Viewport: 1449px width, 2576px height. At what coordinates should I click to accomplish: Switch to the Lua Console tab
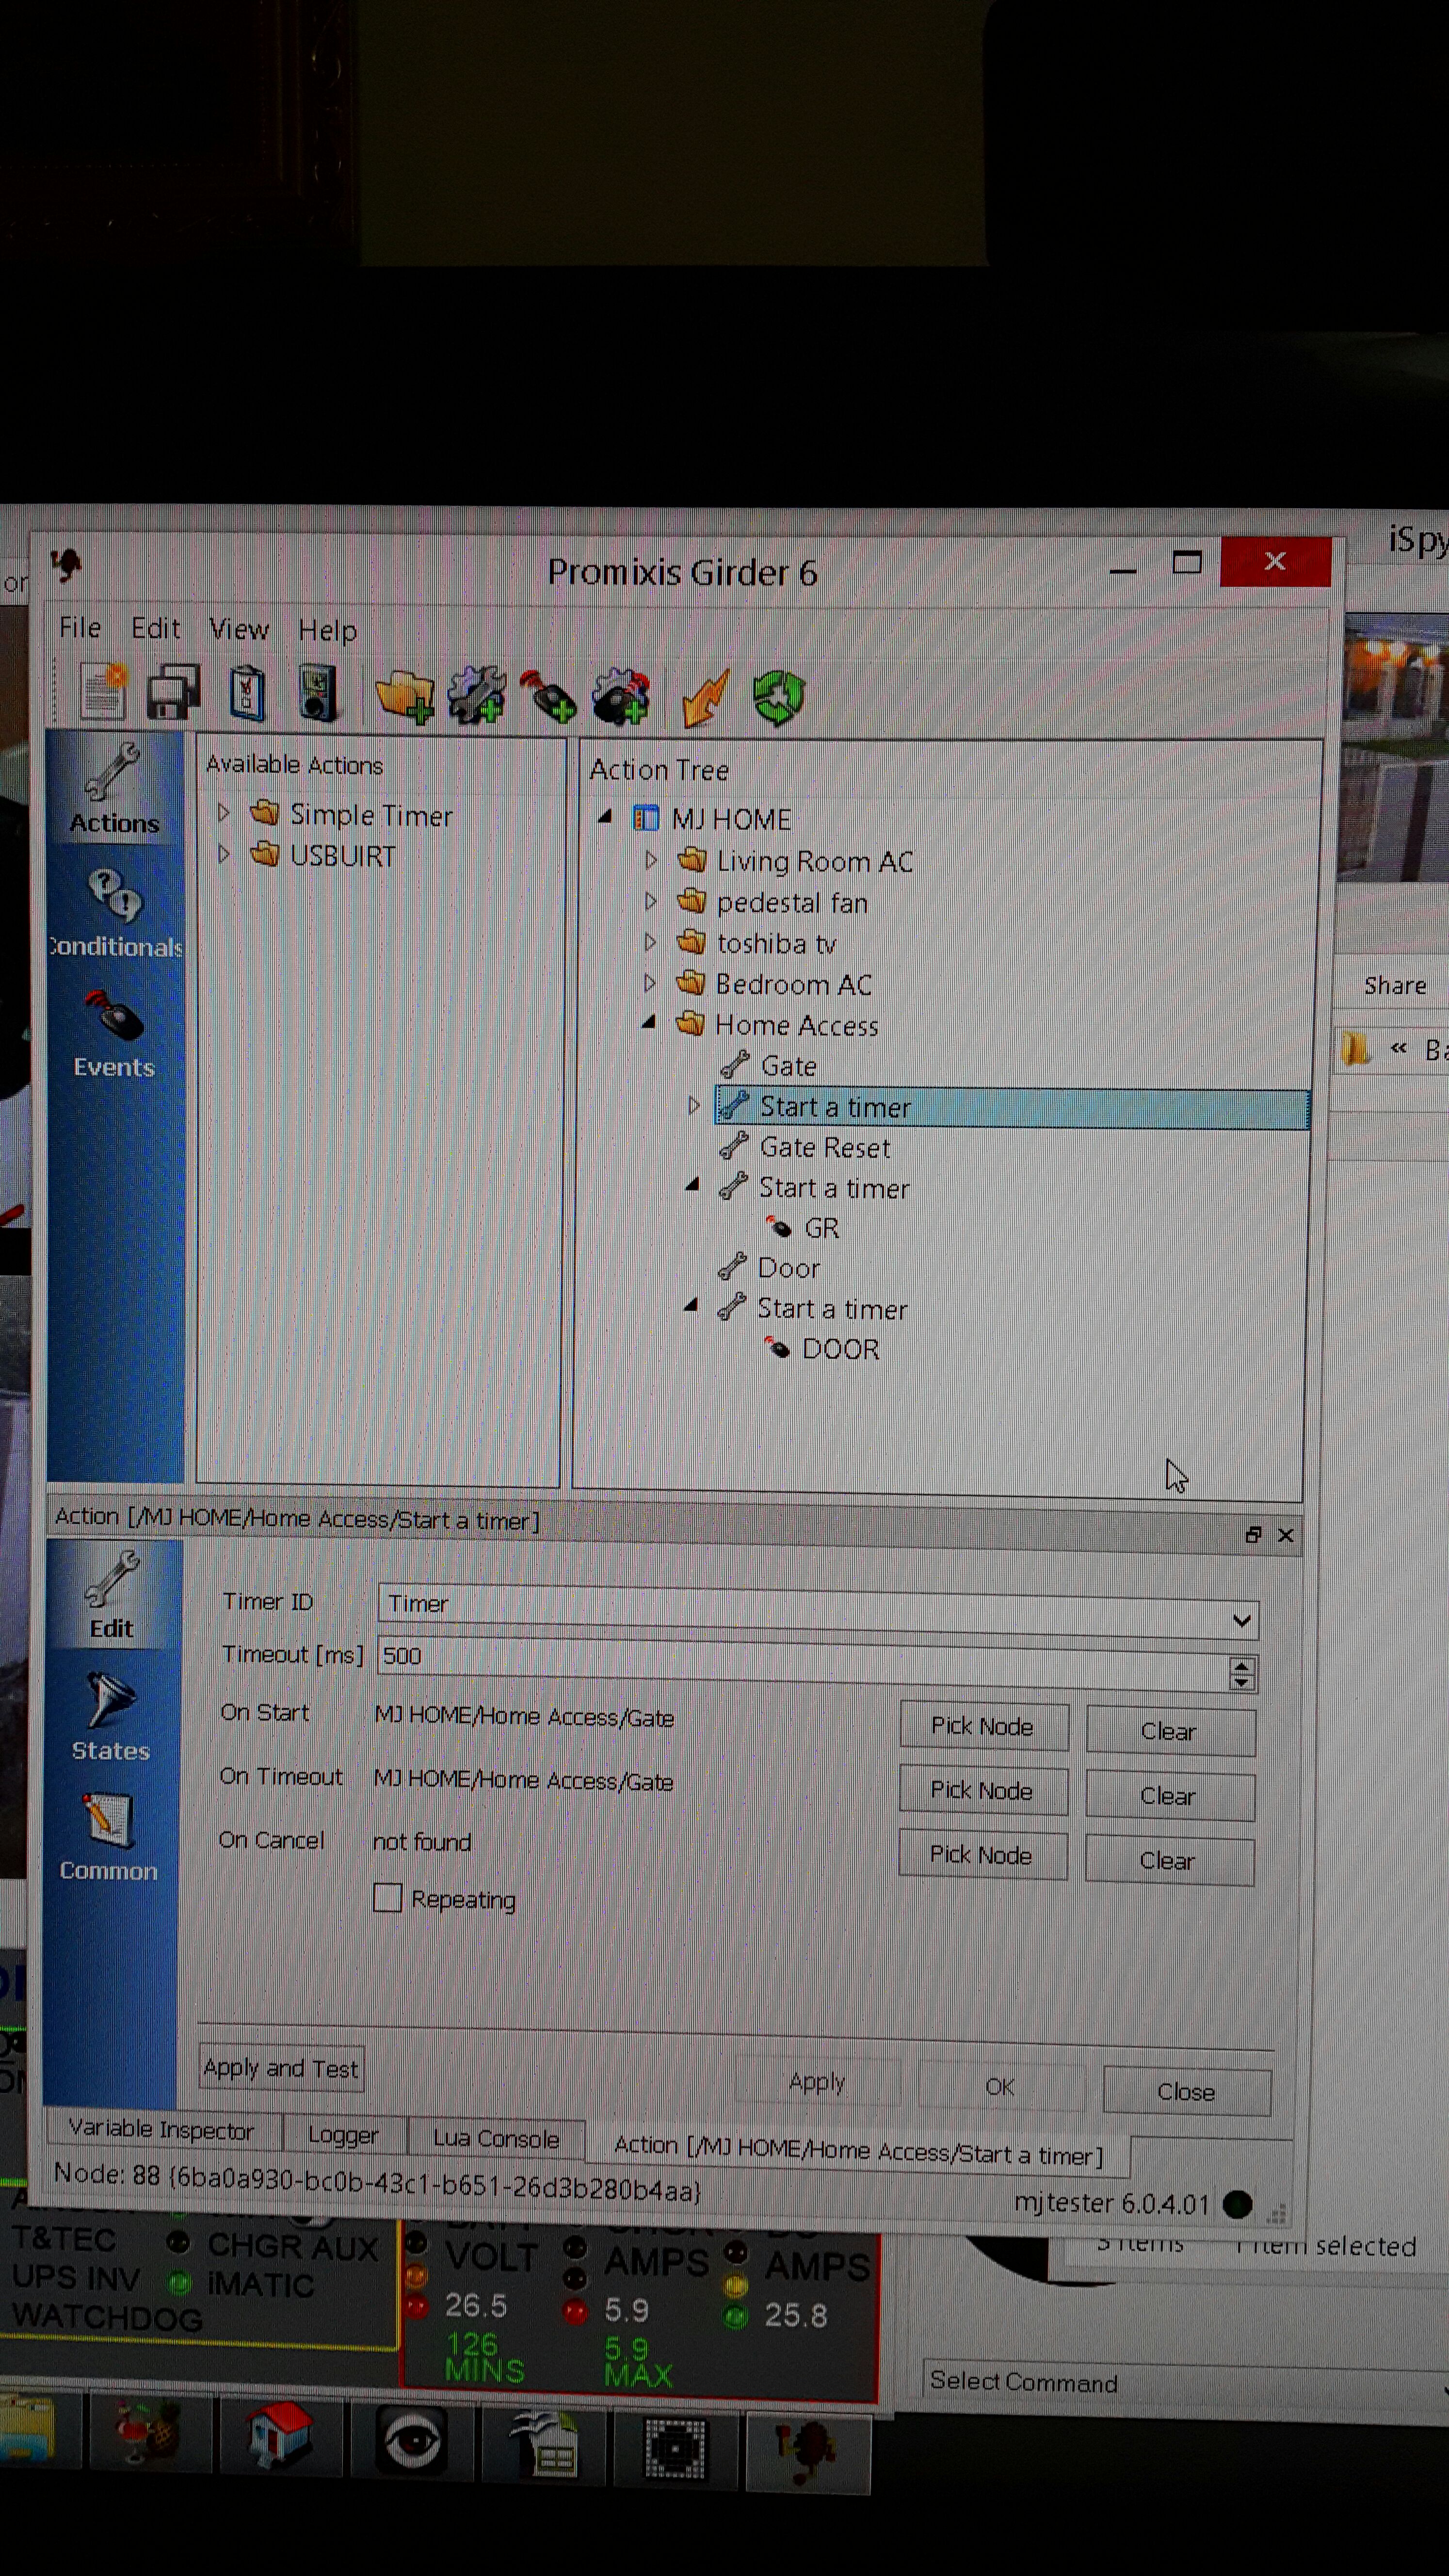coord(496,2138)
